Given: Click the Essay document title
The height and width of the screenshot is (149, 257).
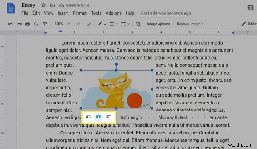Looking at the screenshot, I should click(28, 5).
